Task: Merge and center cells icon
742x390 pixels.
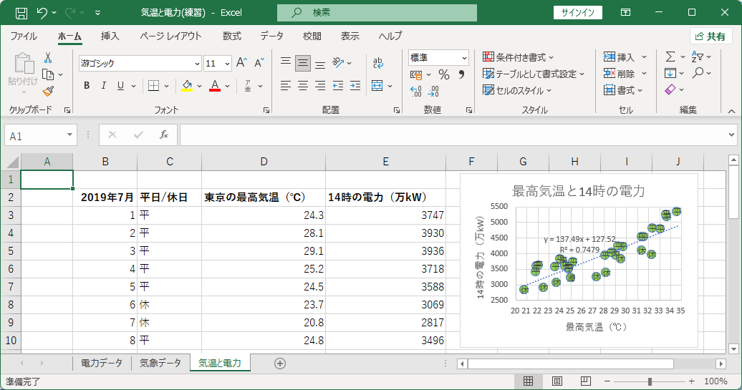Action: pos(377,86)
